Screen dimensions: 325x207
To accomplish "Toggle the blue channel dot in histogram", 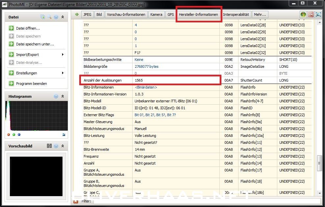I will pyautogui.click(x=19, y=135).
